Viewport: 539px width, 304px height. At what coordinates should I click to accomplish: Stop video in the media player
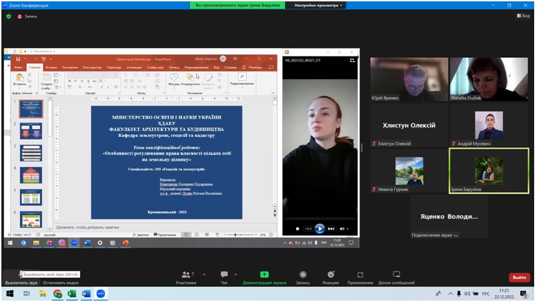point(297,229)
